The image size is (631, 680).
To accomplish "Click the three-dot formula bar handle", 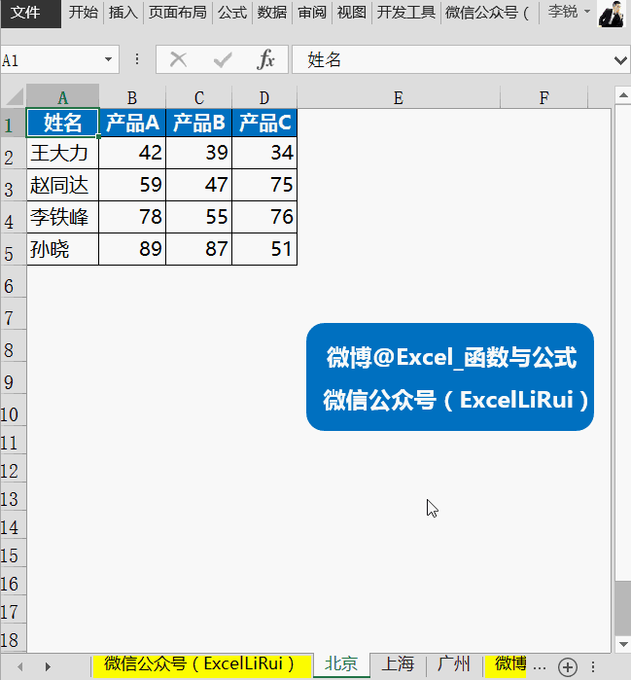I will click(x=137, y=59).
